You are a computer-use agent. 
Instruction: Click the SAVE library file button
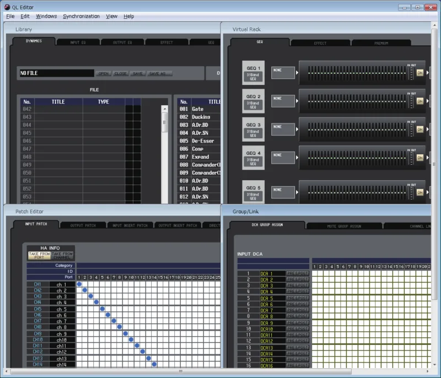click(x=137, y=74)
